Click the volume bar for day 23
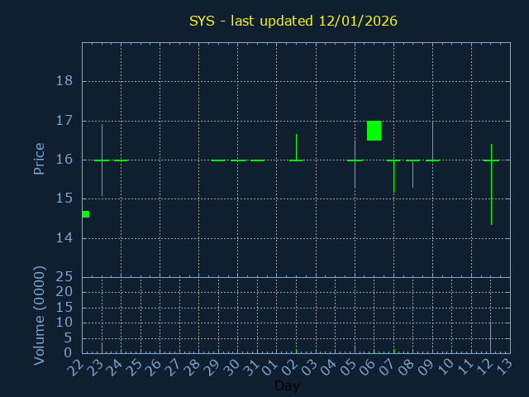Viewport: 529px width, 397px height. [x=102, y=347]
